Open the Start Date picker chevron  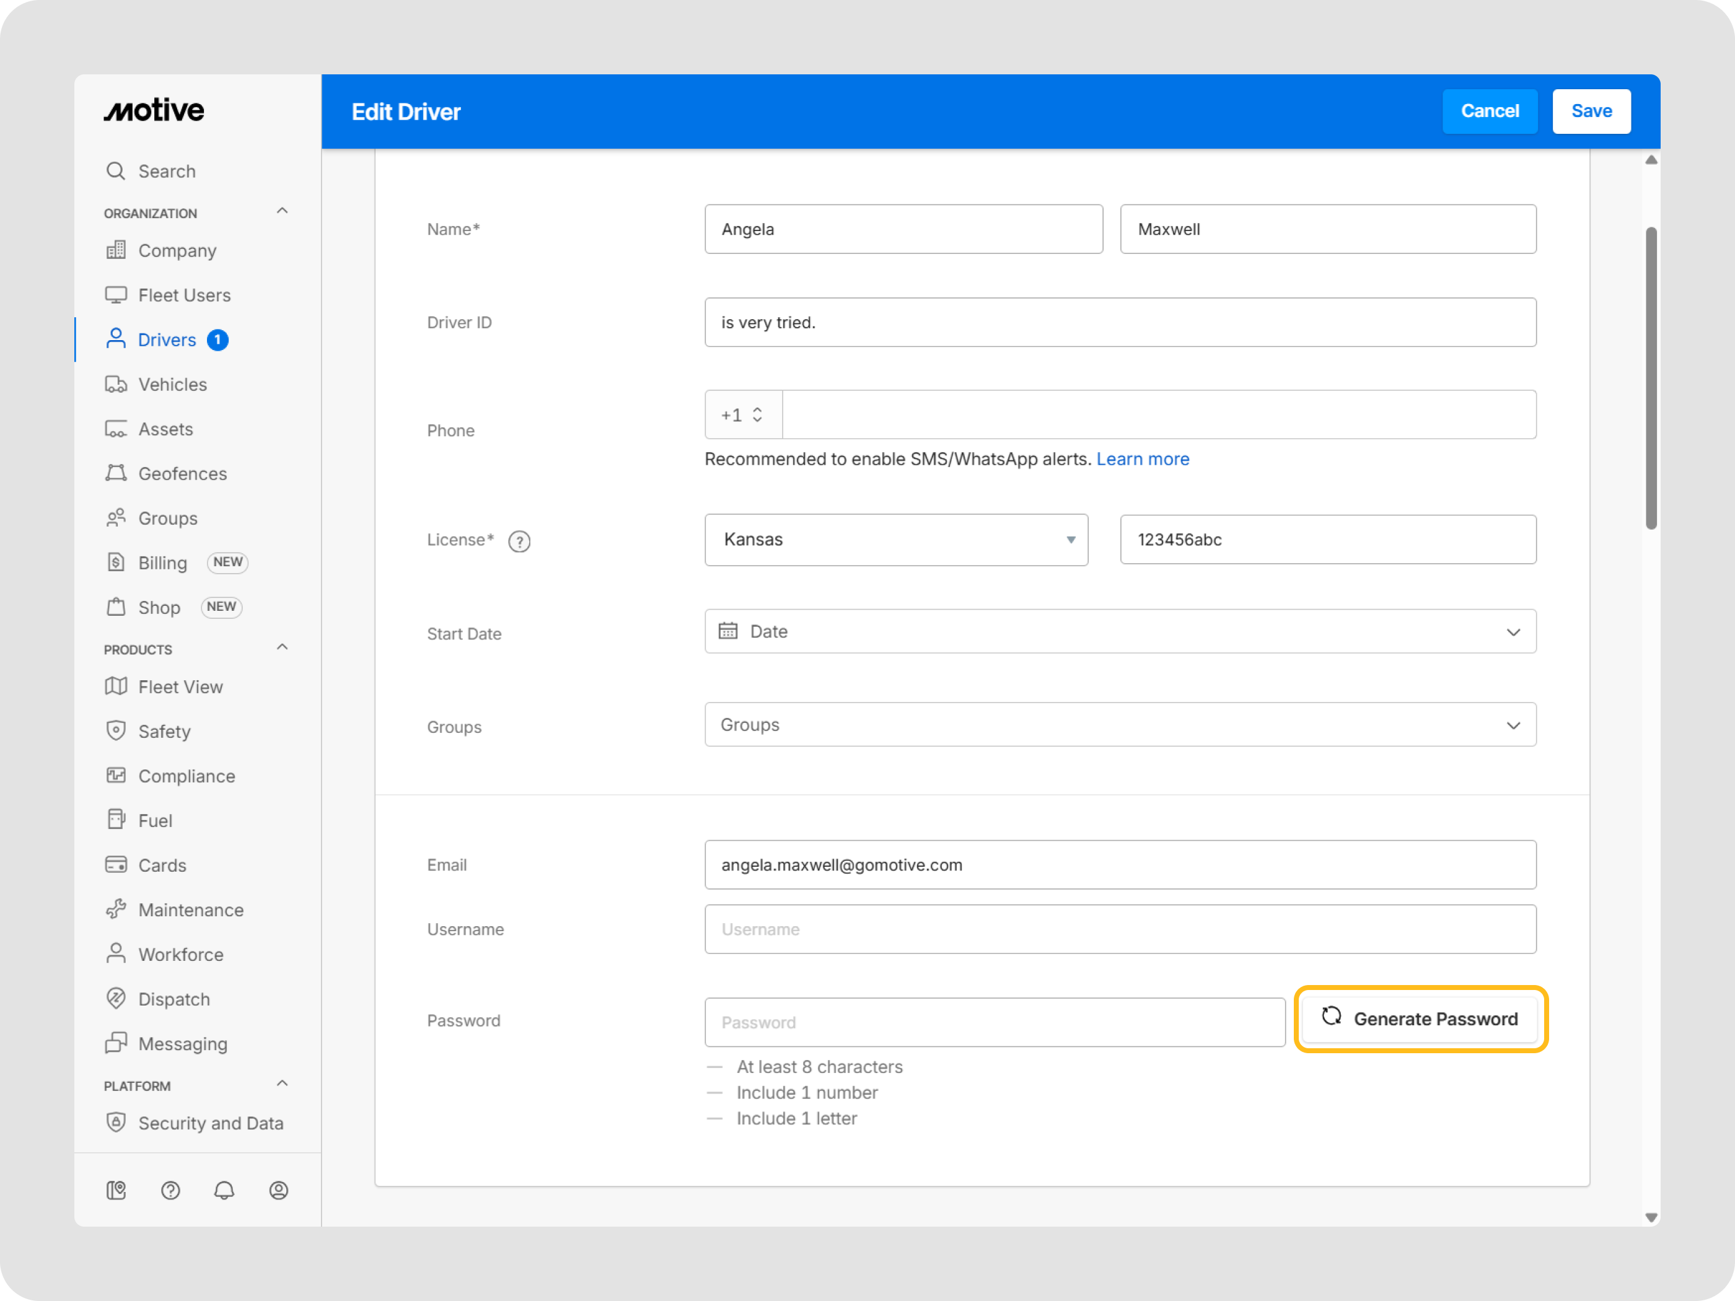[x=1513, y=632]
